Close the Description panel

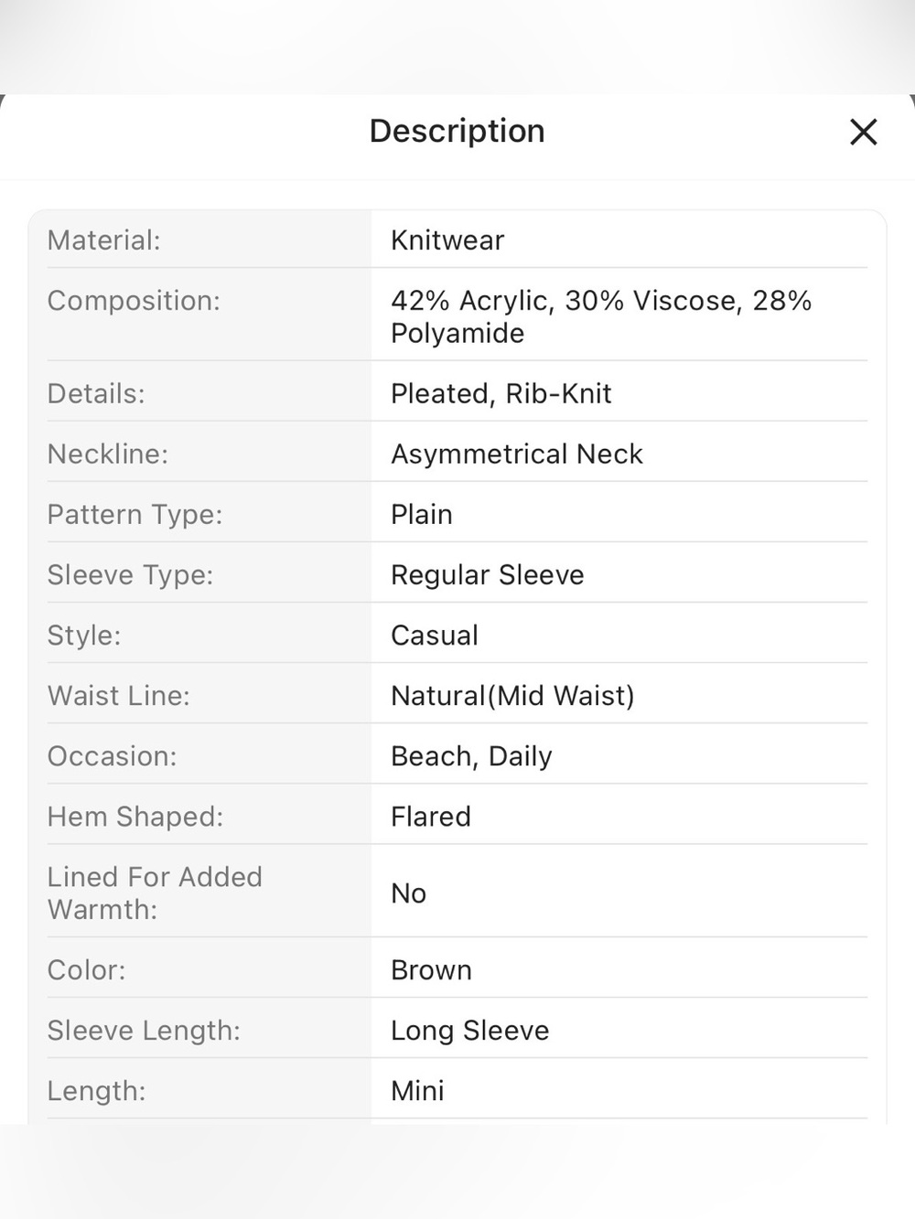pyautogui.click(x=864, y=132)
